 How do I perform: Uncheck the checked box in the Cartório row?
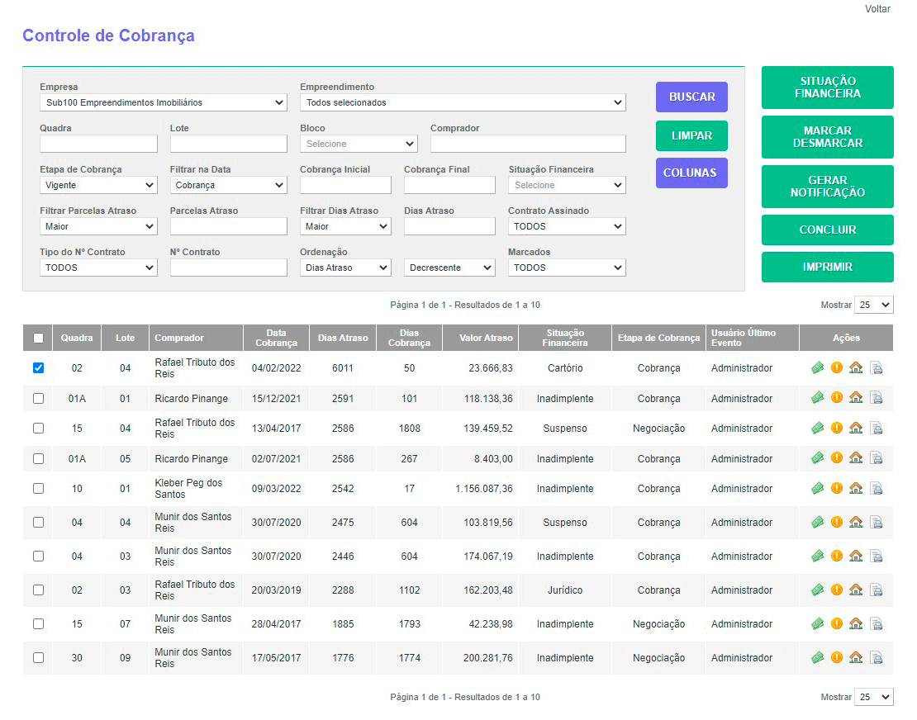coord(38,368)
